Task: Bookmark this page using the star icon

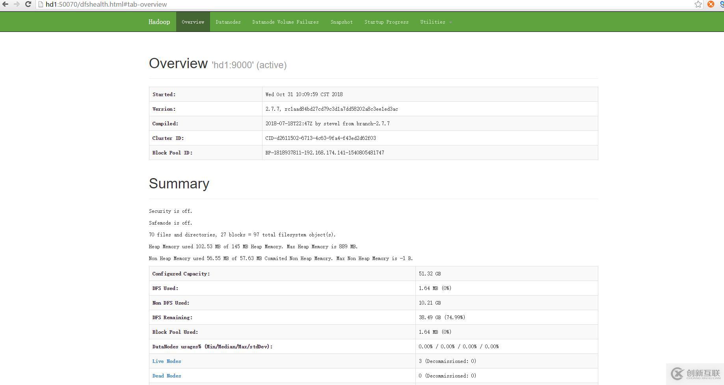Action: (698, 4)
